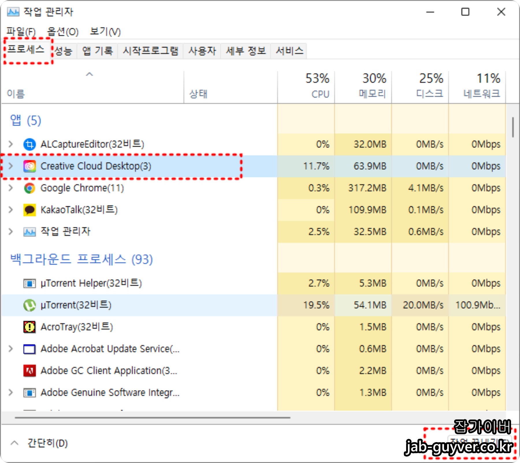Select the Google Chrome(11) row
Viewport: 520px width, 463px height.
coord(253,188)
